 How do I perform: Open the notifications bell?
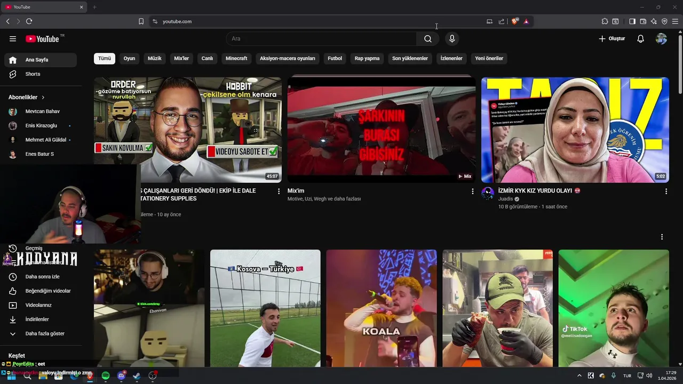[x=641, y=38]
